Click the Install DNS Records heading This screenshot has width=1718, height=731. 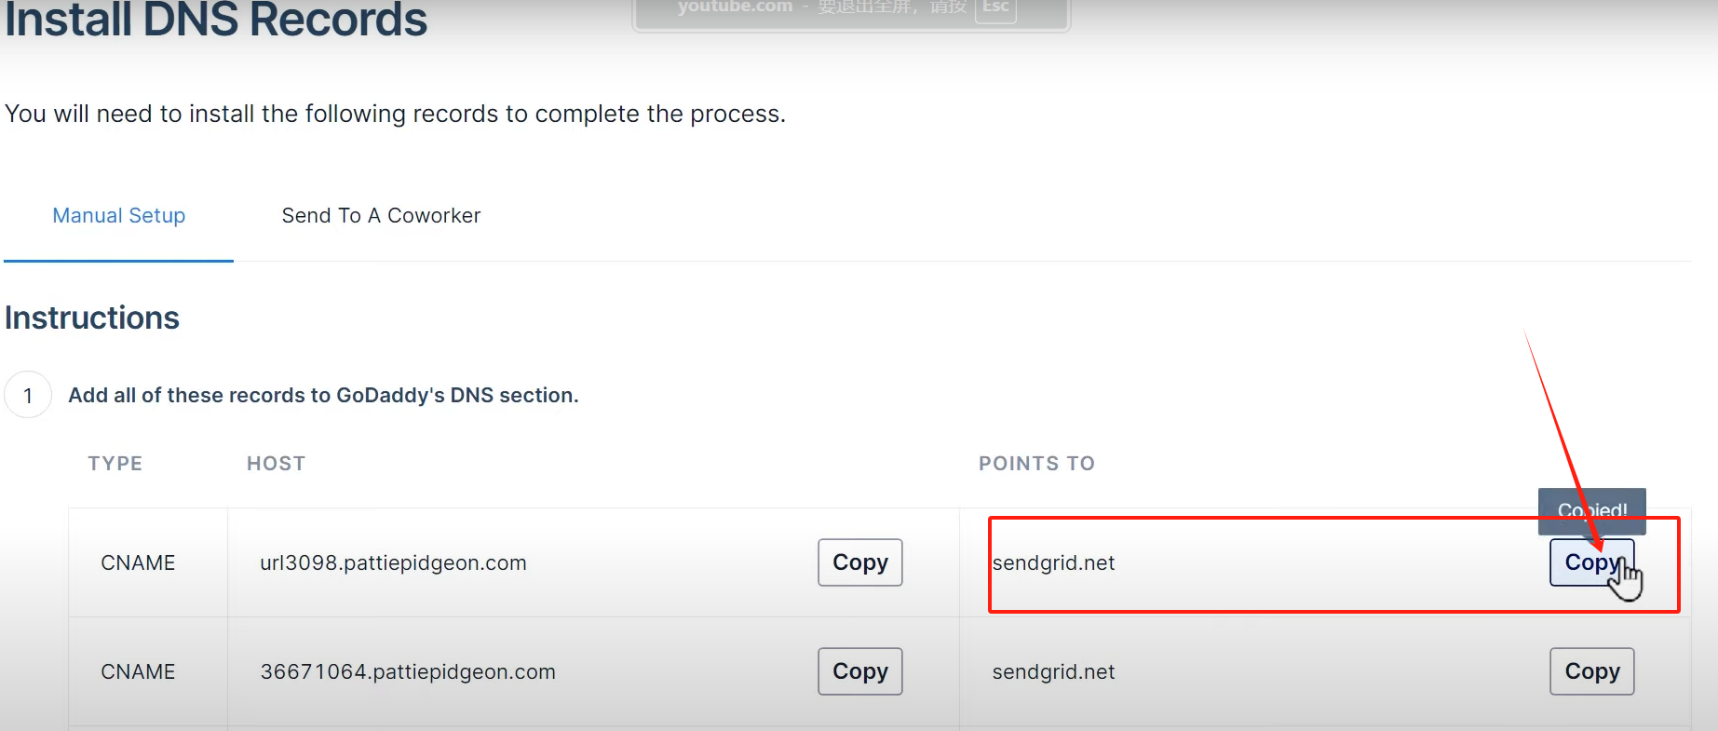216,20
